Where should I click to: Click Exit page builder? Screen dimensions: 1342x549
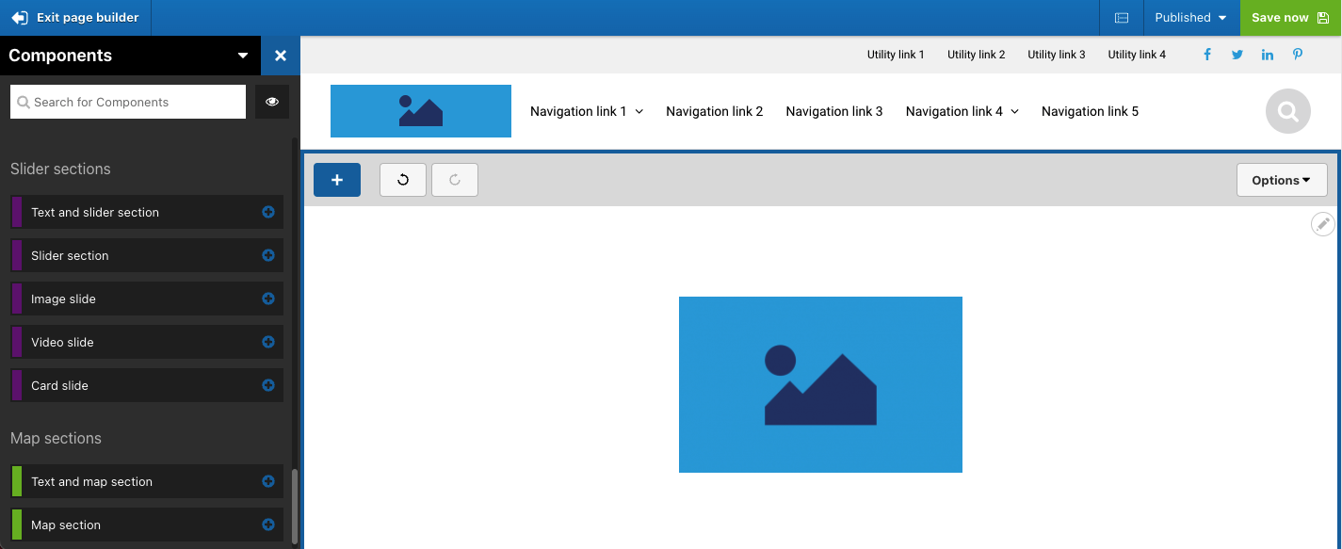75,18
